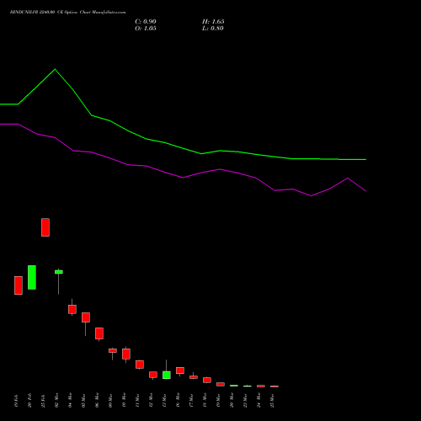This screenshot has height=421, width=421.
Task: Click the HINDUNILVR CE Options chart title
Action: click(67, 13)
